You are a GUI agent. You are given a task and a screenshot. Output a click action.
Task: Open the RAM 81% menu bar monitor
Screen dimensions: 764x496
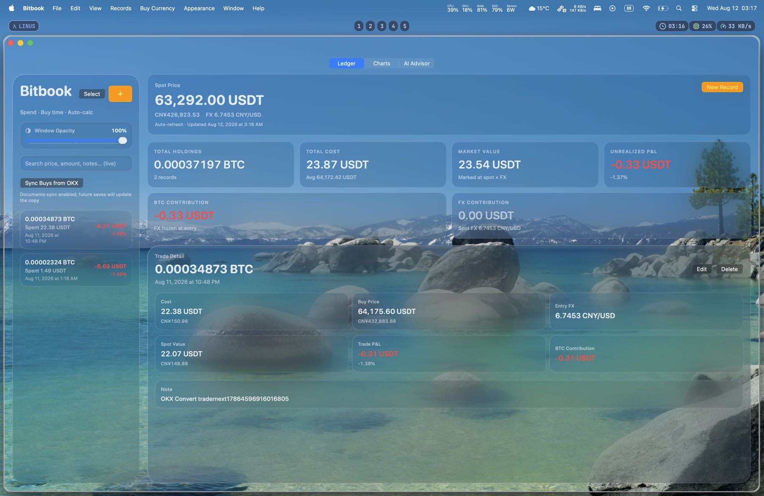click(x=482, y=8)
